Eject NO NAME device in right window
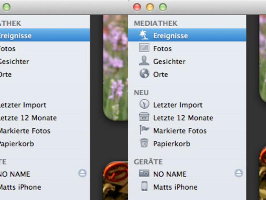Viewport: 266px width, 200px height. 239,173
